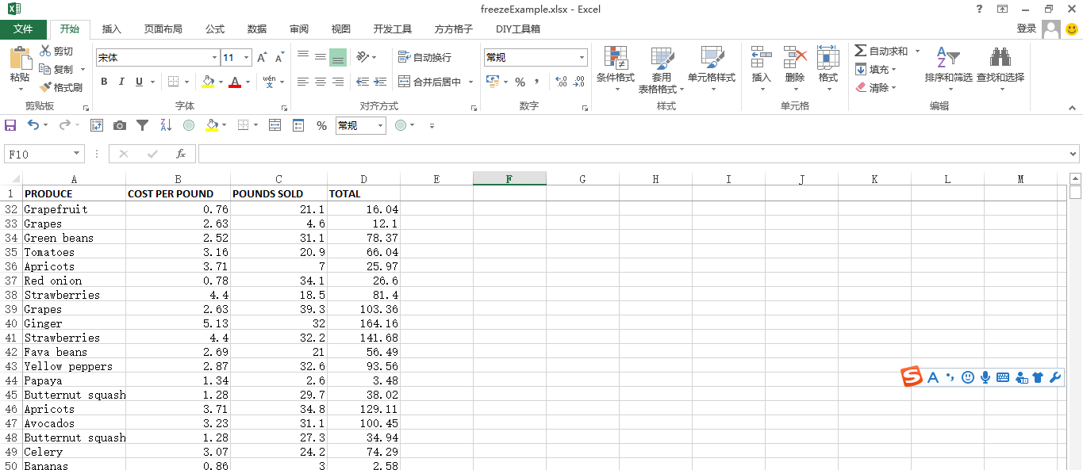Click the camera icon in quick access toolbar

coord(119,125)
